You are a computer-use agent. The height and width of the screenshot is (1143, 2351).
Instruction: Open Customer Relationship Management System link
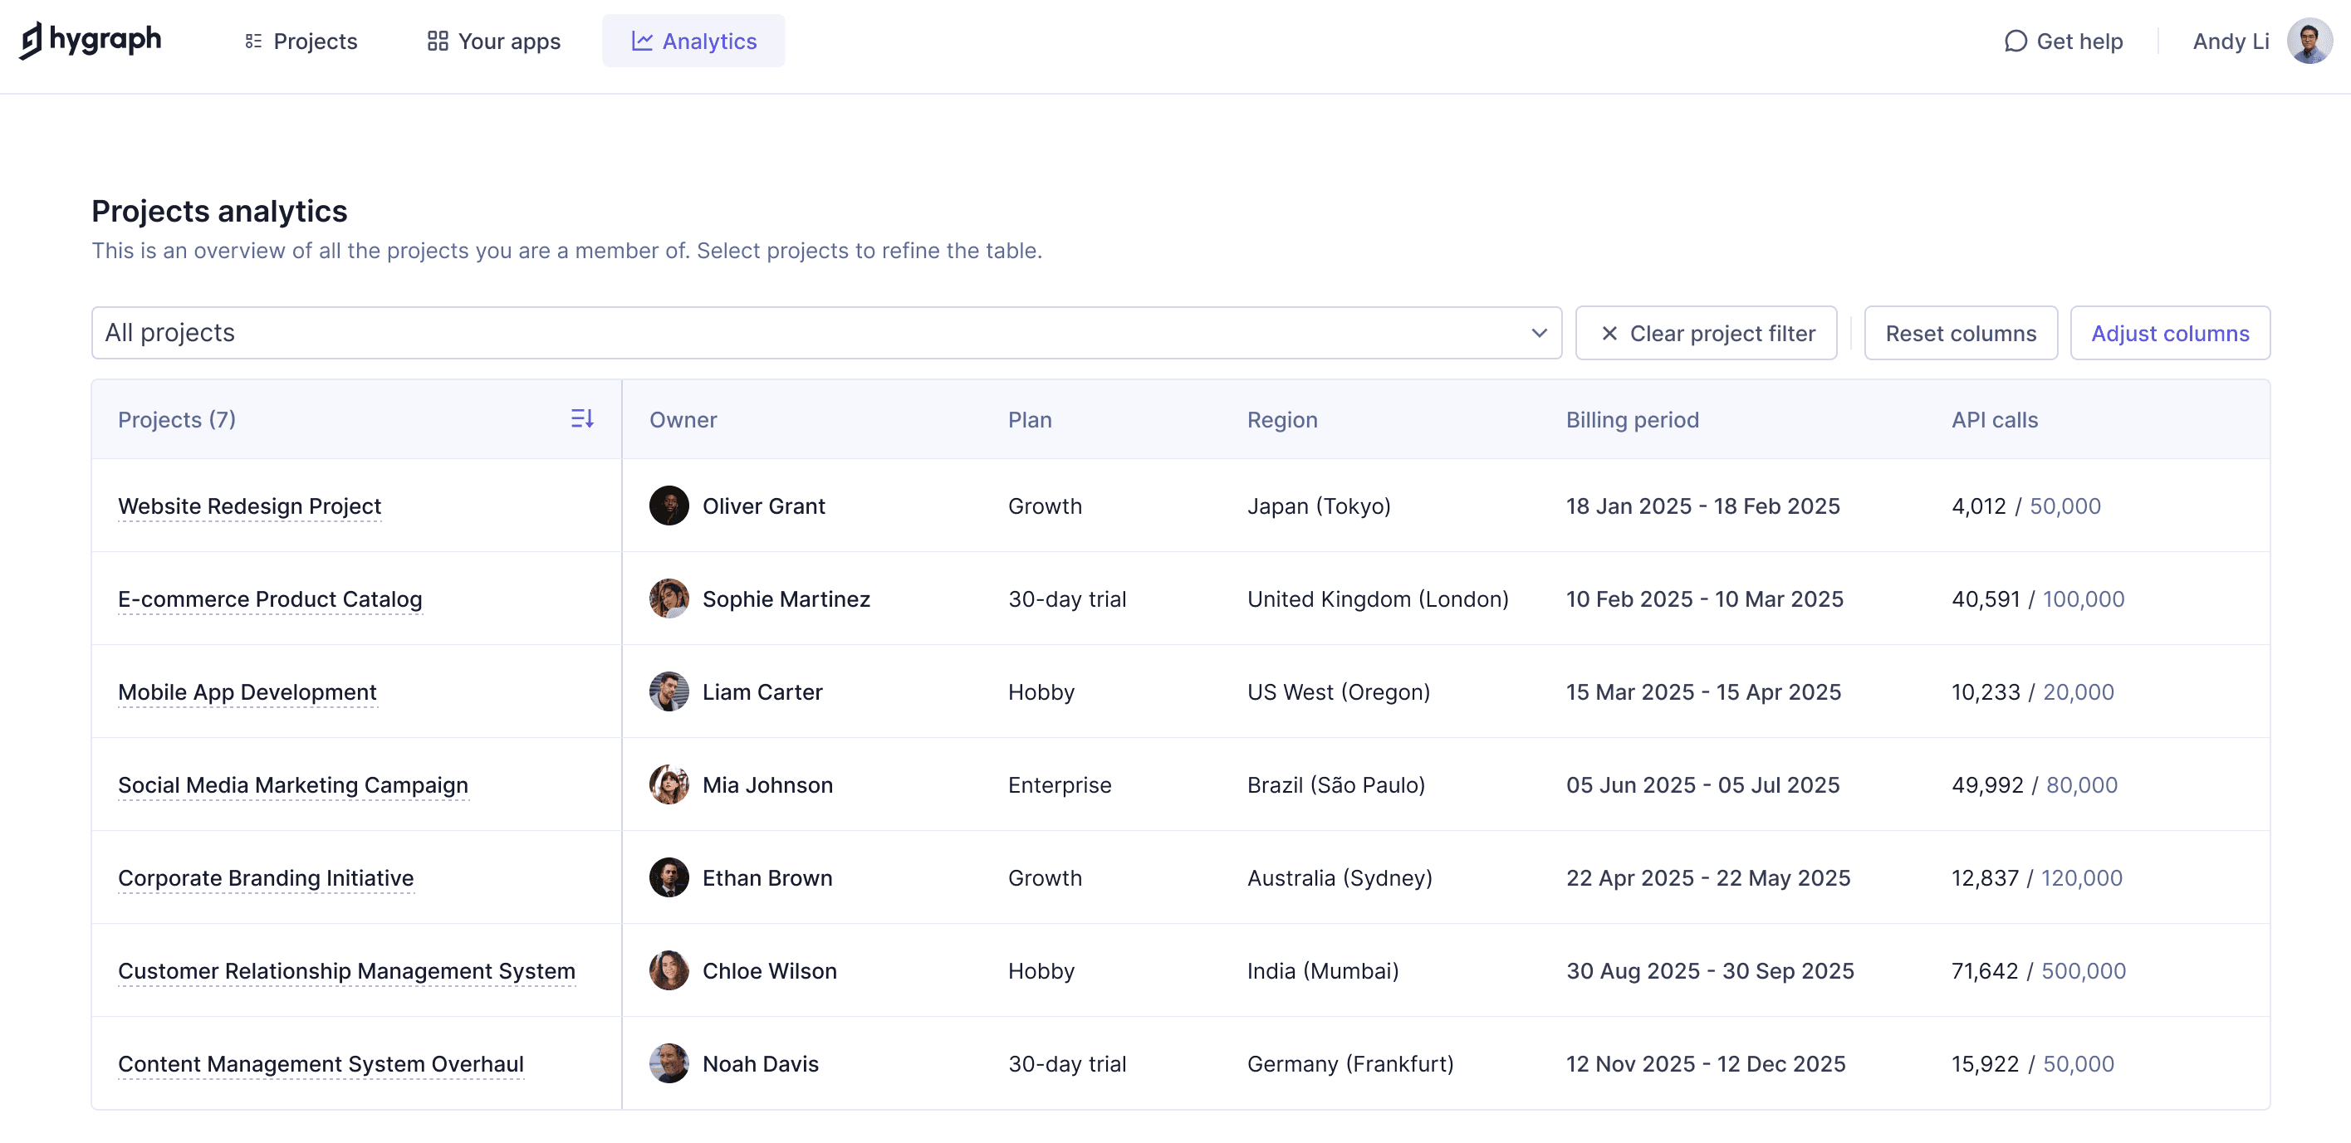coord(346,970)
